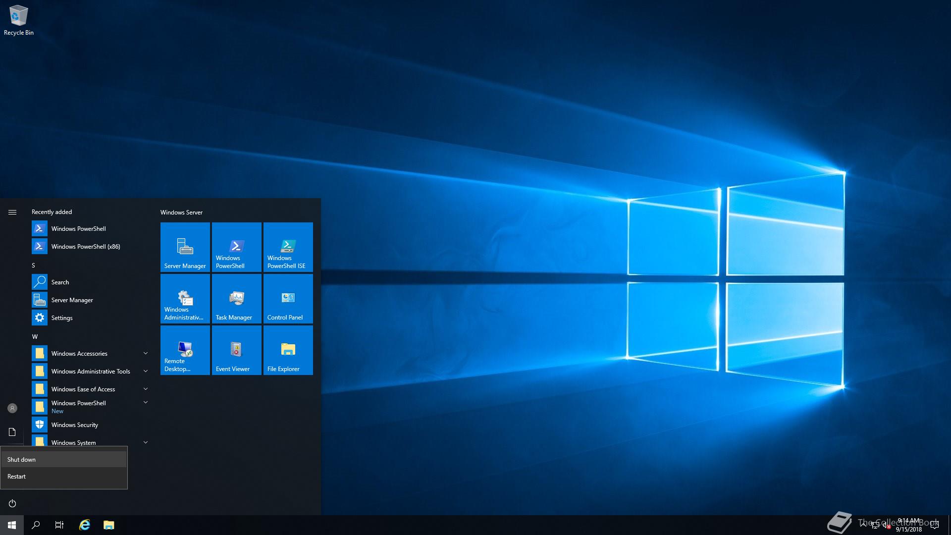Open the Documents icon in Start sidebar
This screenshot has height=535, width=951.
tap(12, 432)
